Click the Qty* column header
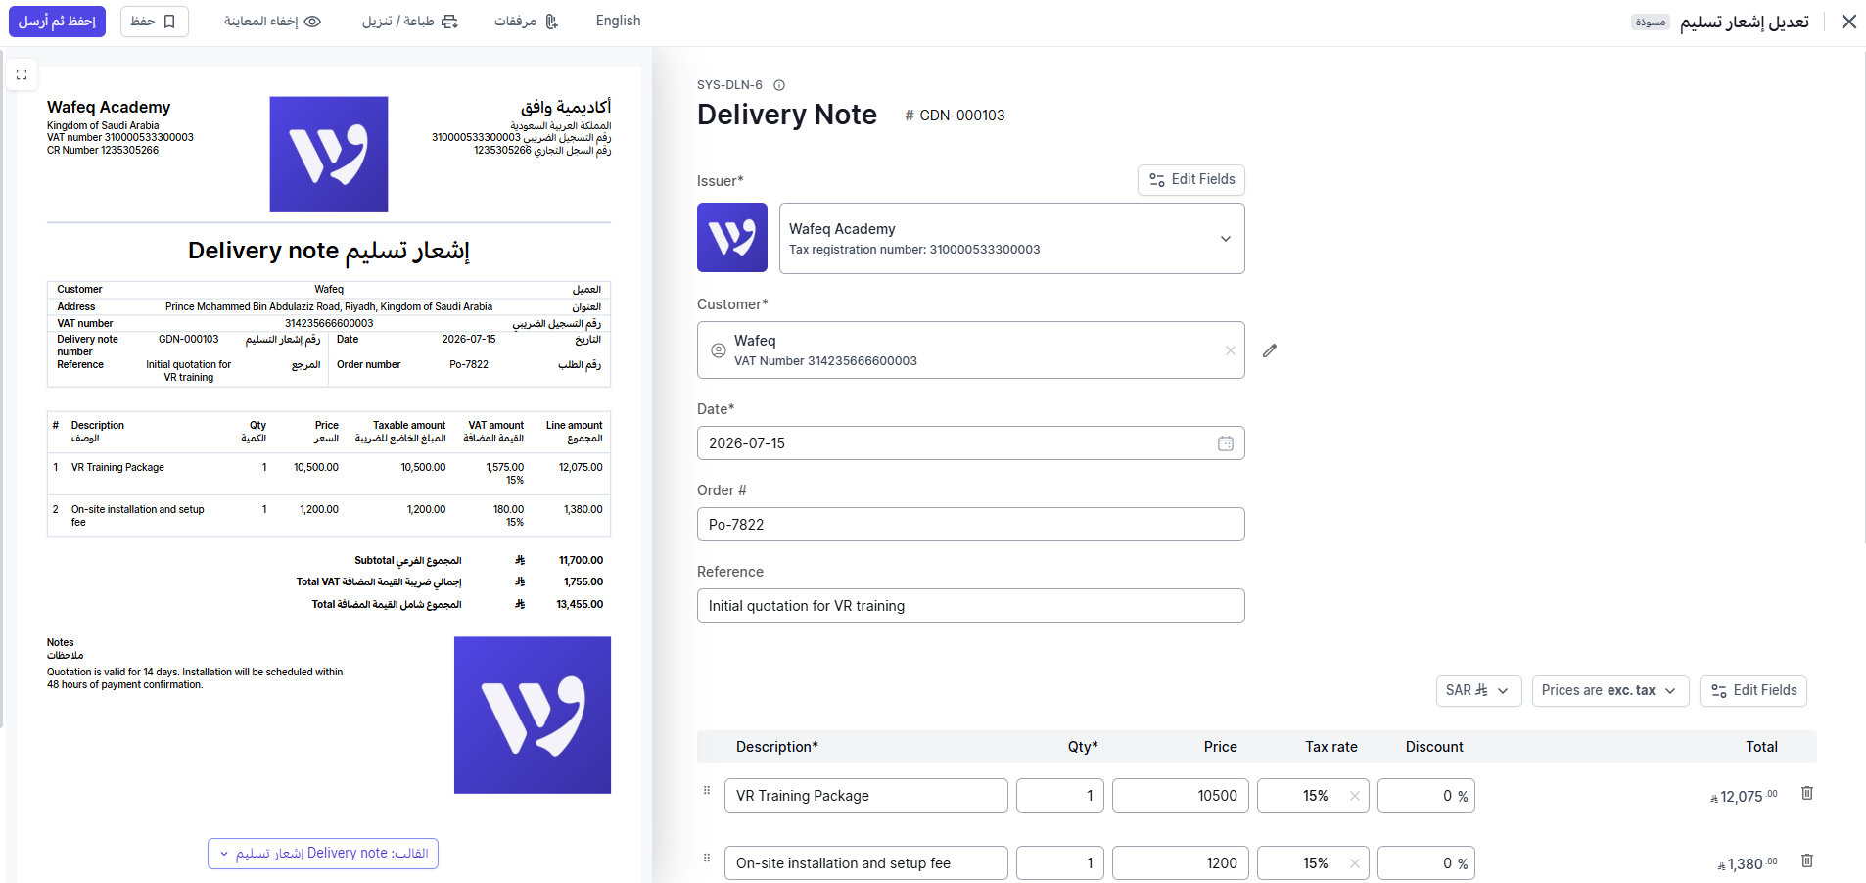The image size is (1866, 883). (x=1083, y=747)
